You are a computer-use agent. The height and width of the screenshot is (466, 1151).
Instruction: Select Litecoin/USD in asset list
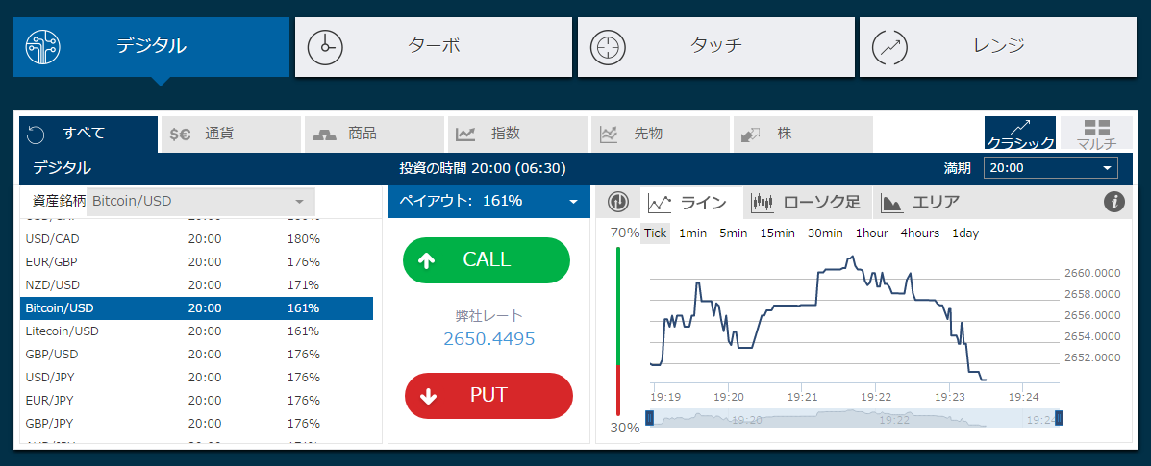pos(196,331)
